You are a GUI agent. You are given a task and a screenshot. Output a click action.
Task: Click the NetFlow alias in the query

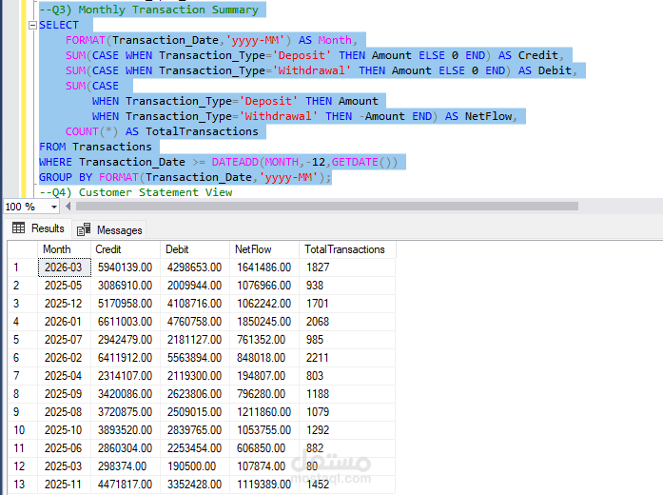(488, 116)
